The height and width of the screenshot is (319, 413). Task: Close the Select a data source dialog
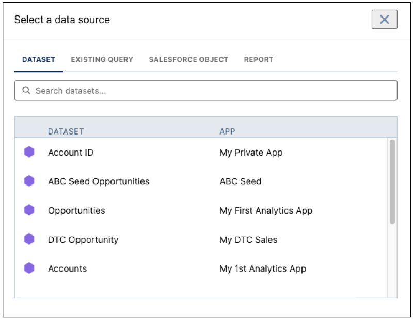coord(384,20)
